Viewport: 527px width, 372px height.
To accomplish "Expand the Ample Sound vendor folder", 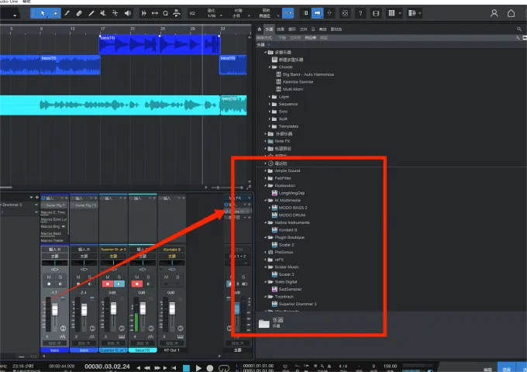I will 266,170.
